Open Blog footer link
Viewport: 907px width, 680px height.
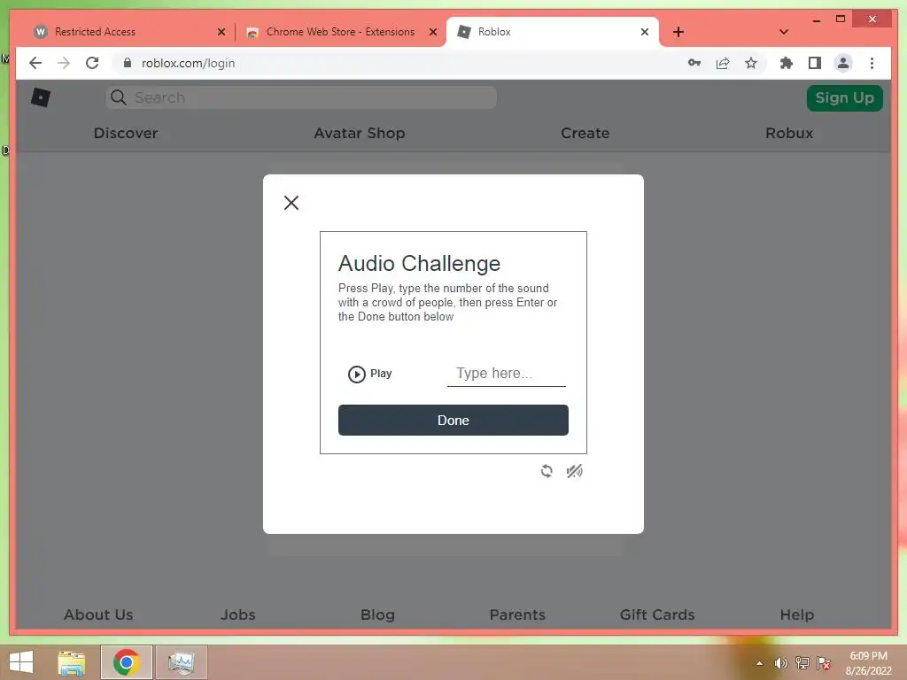pos(377,614)
